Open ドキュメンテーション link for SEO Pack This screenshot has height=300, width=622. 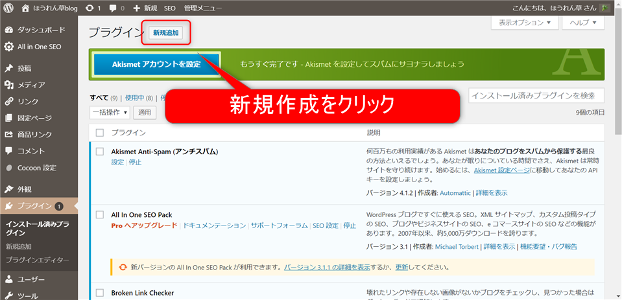215,225
